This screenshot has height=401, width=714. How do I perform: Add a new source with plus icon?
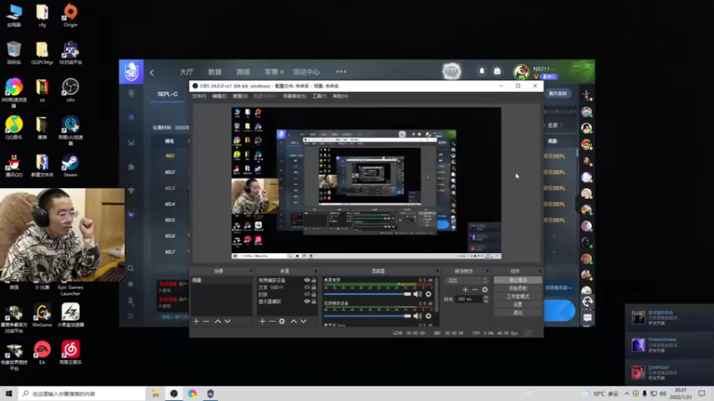point(262,322)
